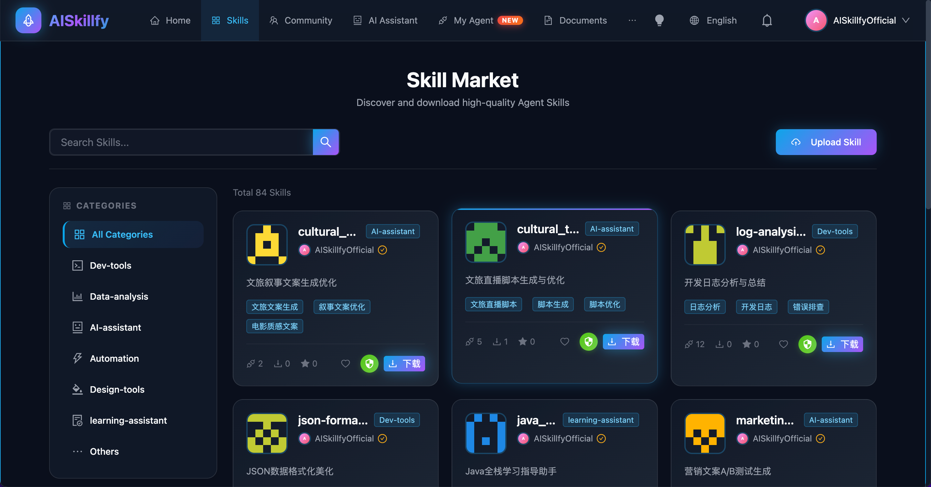Click the verified badge on json-forma card
The image size is (931, 487).
(x=382, y=438)
